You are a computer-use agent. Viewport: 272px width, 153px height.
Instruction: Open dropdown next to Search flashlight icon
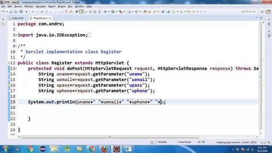tap(158, 11)
